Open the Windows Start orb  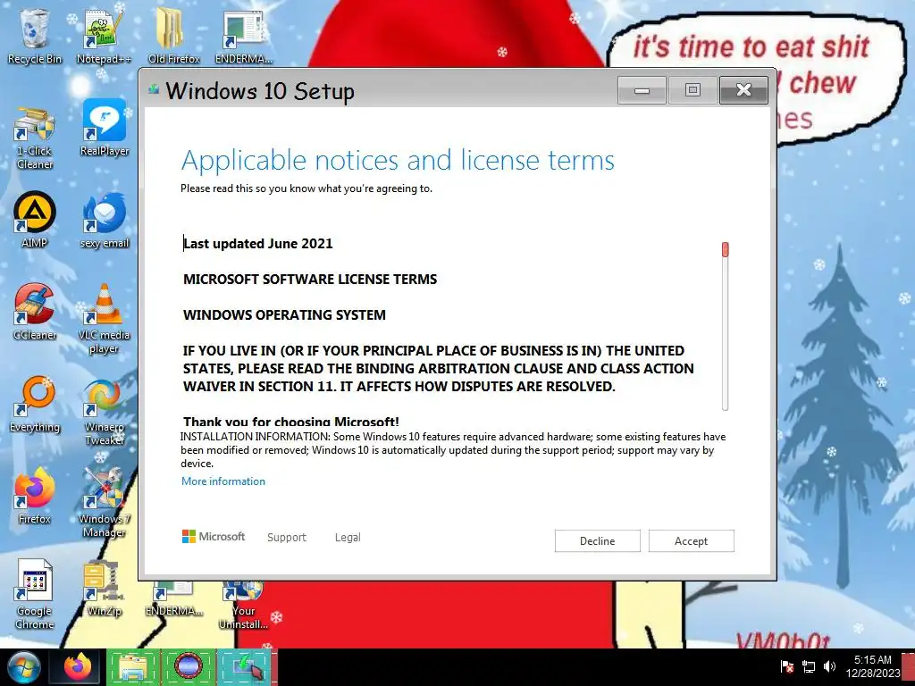click(24, 667)
